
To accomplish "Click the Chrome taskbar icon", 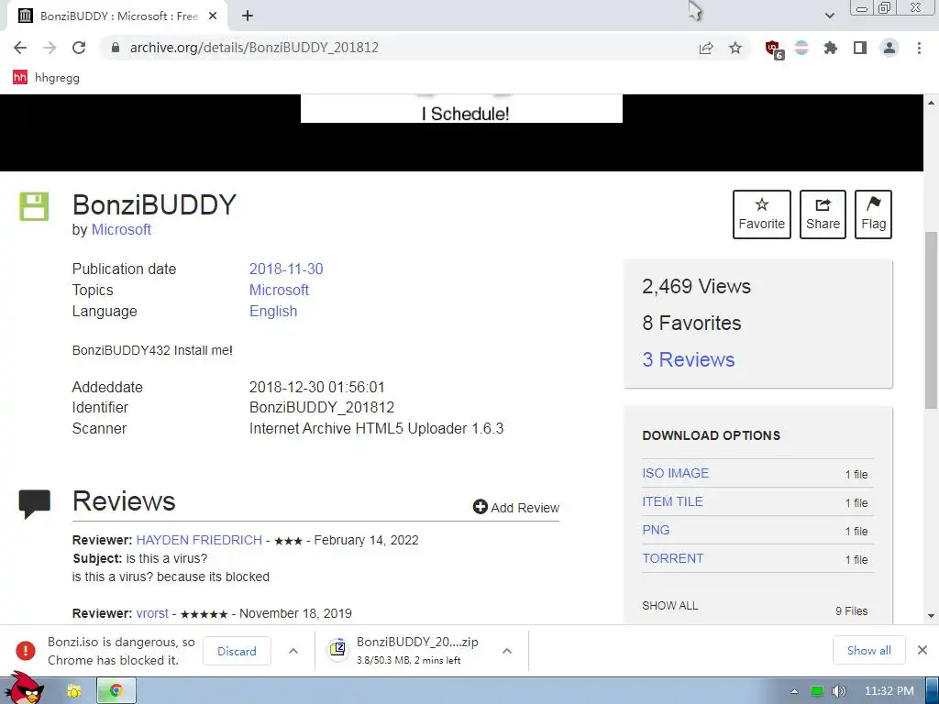I will click(x=116, y=691).
